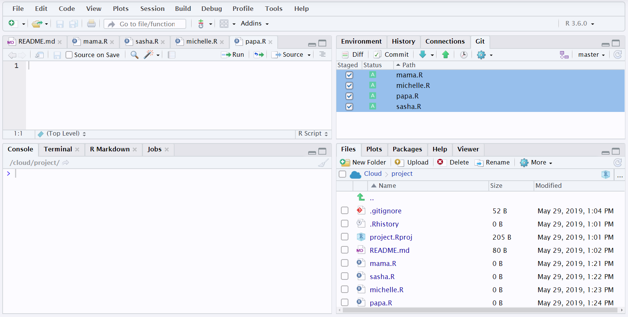Click the clear console broom icon
The image size is (628, 317).
(x=323, y=163)
